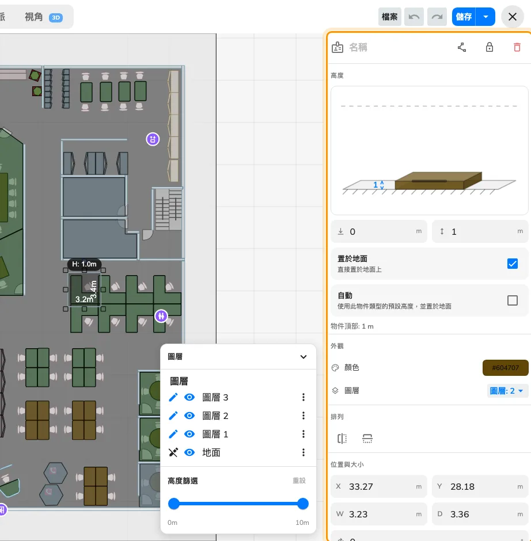Select the 圖層 3 layer row
This screenshot has height=541, width=531.
pyautogui.click(x=238, y=397)
